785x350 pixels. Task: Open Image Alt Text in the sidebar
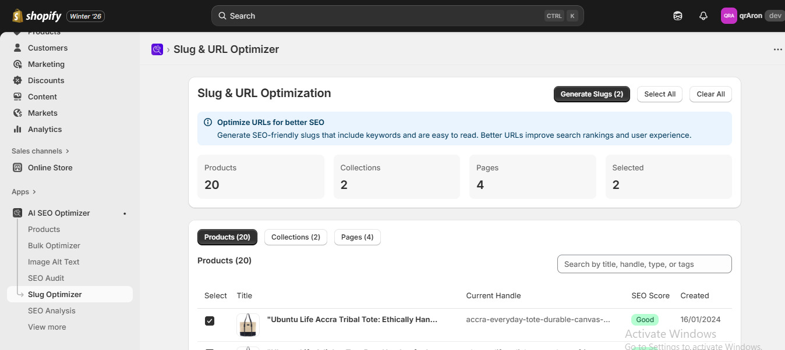(54, 262)
